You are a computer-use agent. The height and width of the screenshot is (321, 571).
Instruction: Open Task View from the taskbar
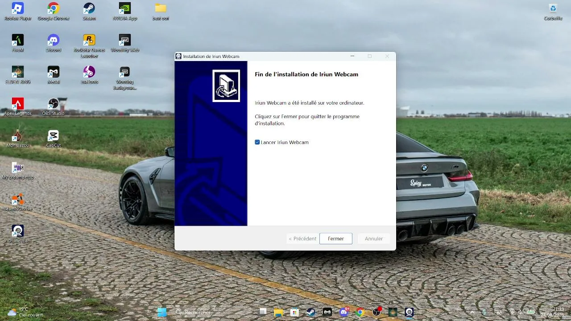[x=263, y=312]
